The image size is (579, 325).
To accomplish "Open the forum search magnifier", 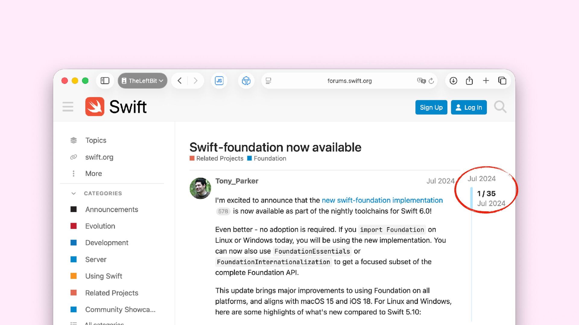I will coord(500,107).
